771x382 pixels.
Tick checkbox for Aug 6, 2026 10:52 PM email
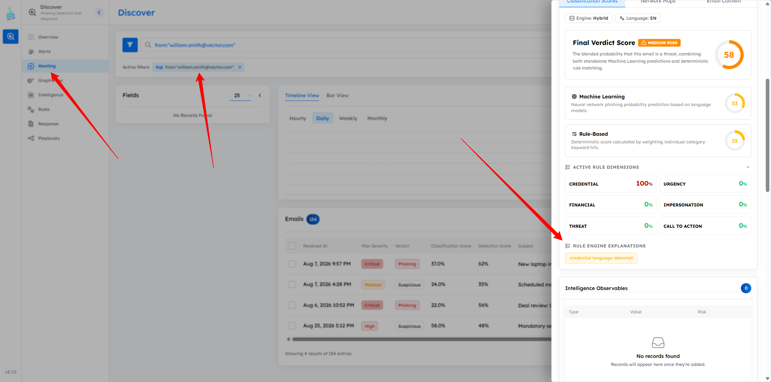[x=292, y=305]
